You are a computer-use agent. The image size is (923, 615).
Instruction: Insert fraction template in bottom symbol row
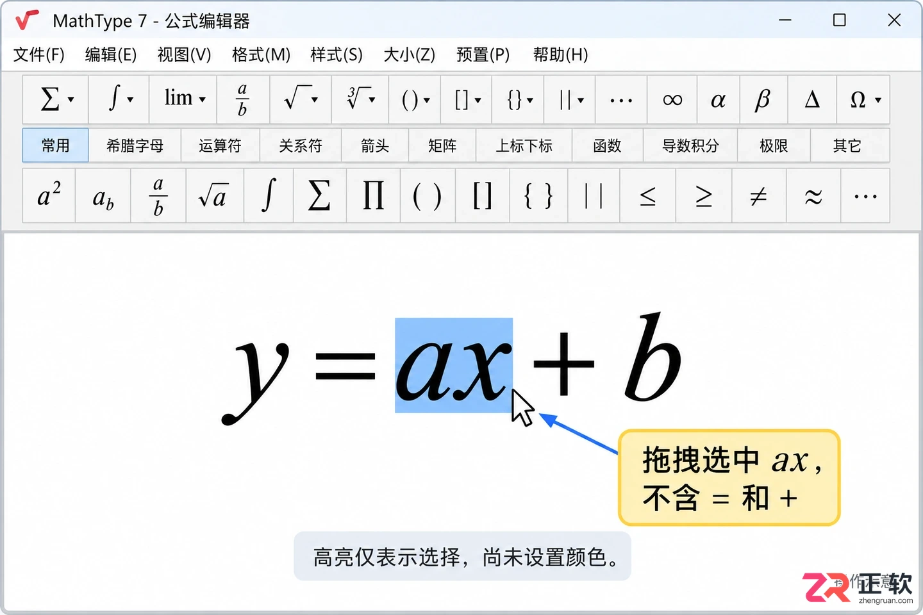[158, 196]
